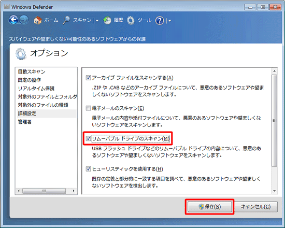Viewport: 285px width, 228px height.
Task: Open the ホーム house icon
Action: click(38, 20)
